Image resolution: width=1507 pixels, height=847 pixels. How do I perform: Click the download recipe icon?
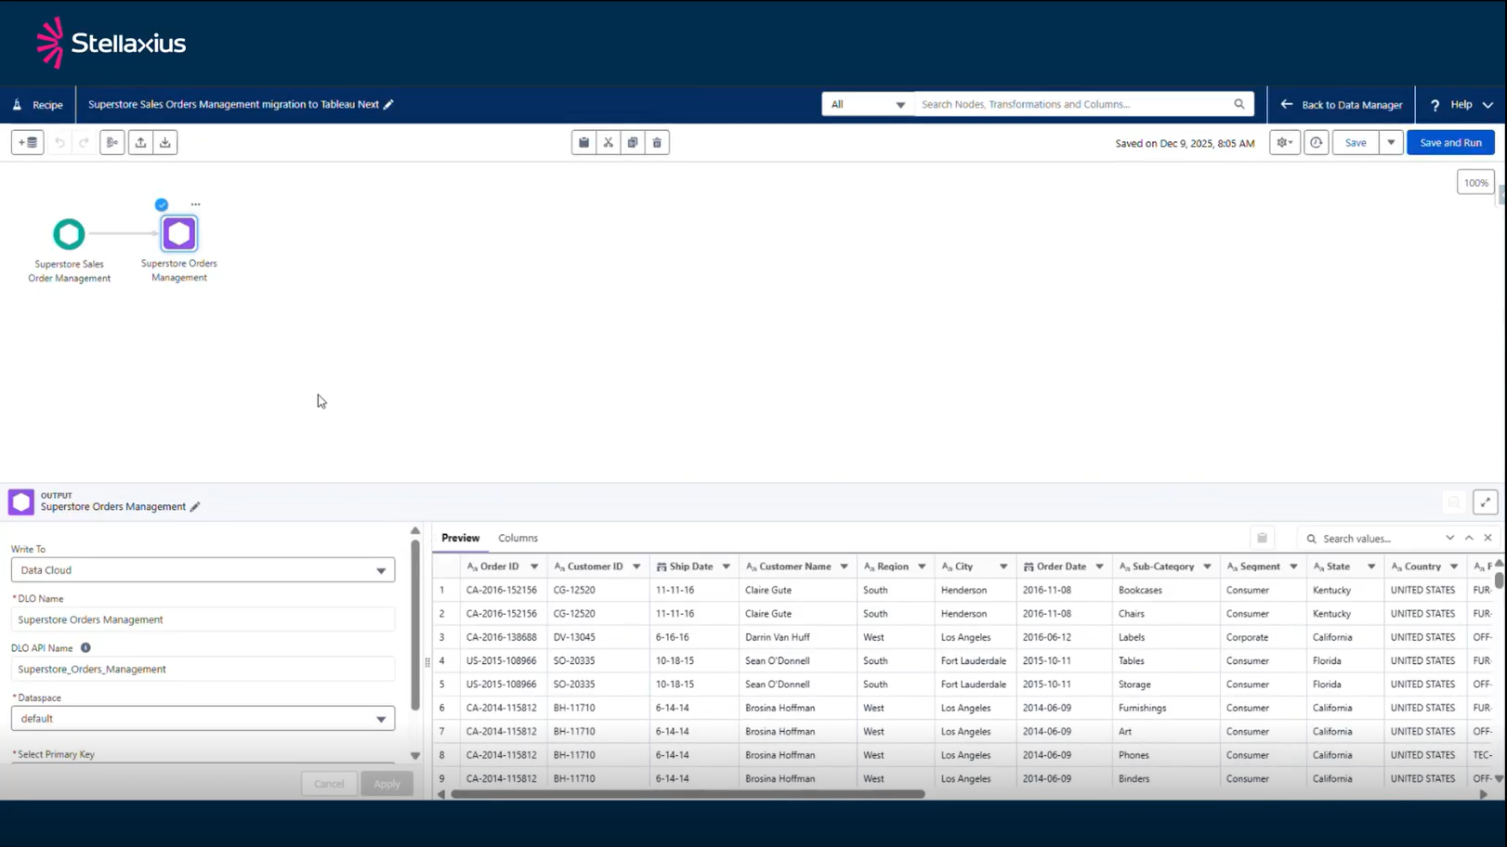pyautogui.click(x=165, y=142)
